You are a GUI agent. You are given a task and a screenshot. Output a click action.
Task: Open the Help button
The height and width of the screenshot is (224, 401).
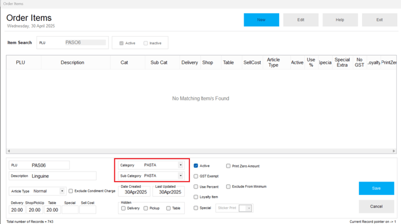(340, 20)
